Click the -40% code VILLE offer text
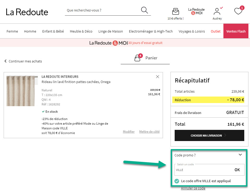Viewport: 250px width, 191px height. click(75, 126)
